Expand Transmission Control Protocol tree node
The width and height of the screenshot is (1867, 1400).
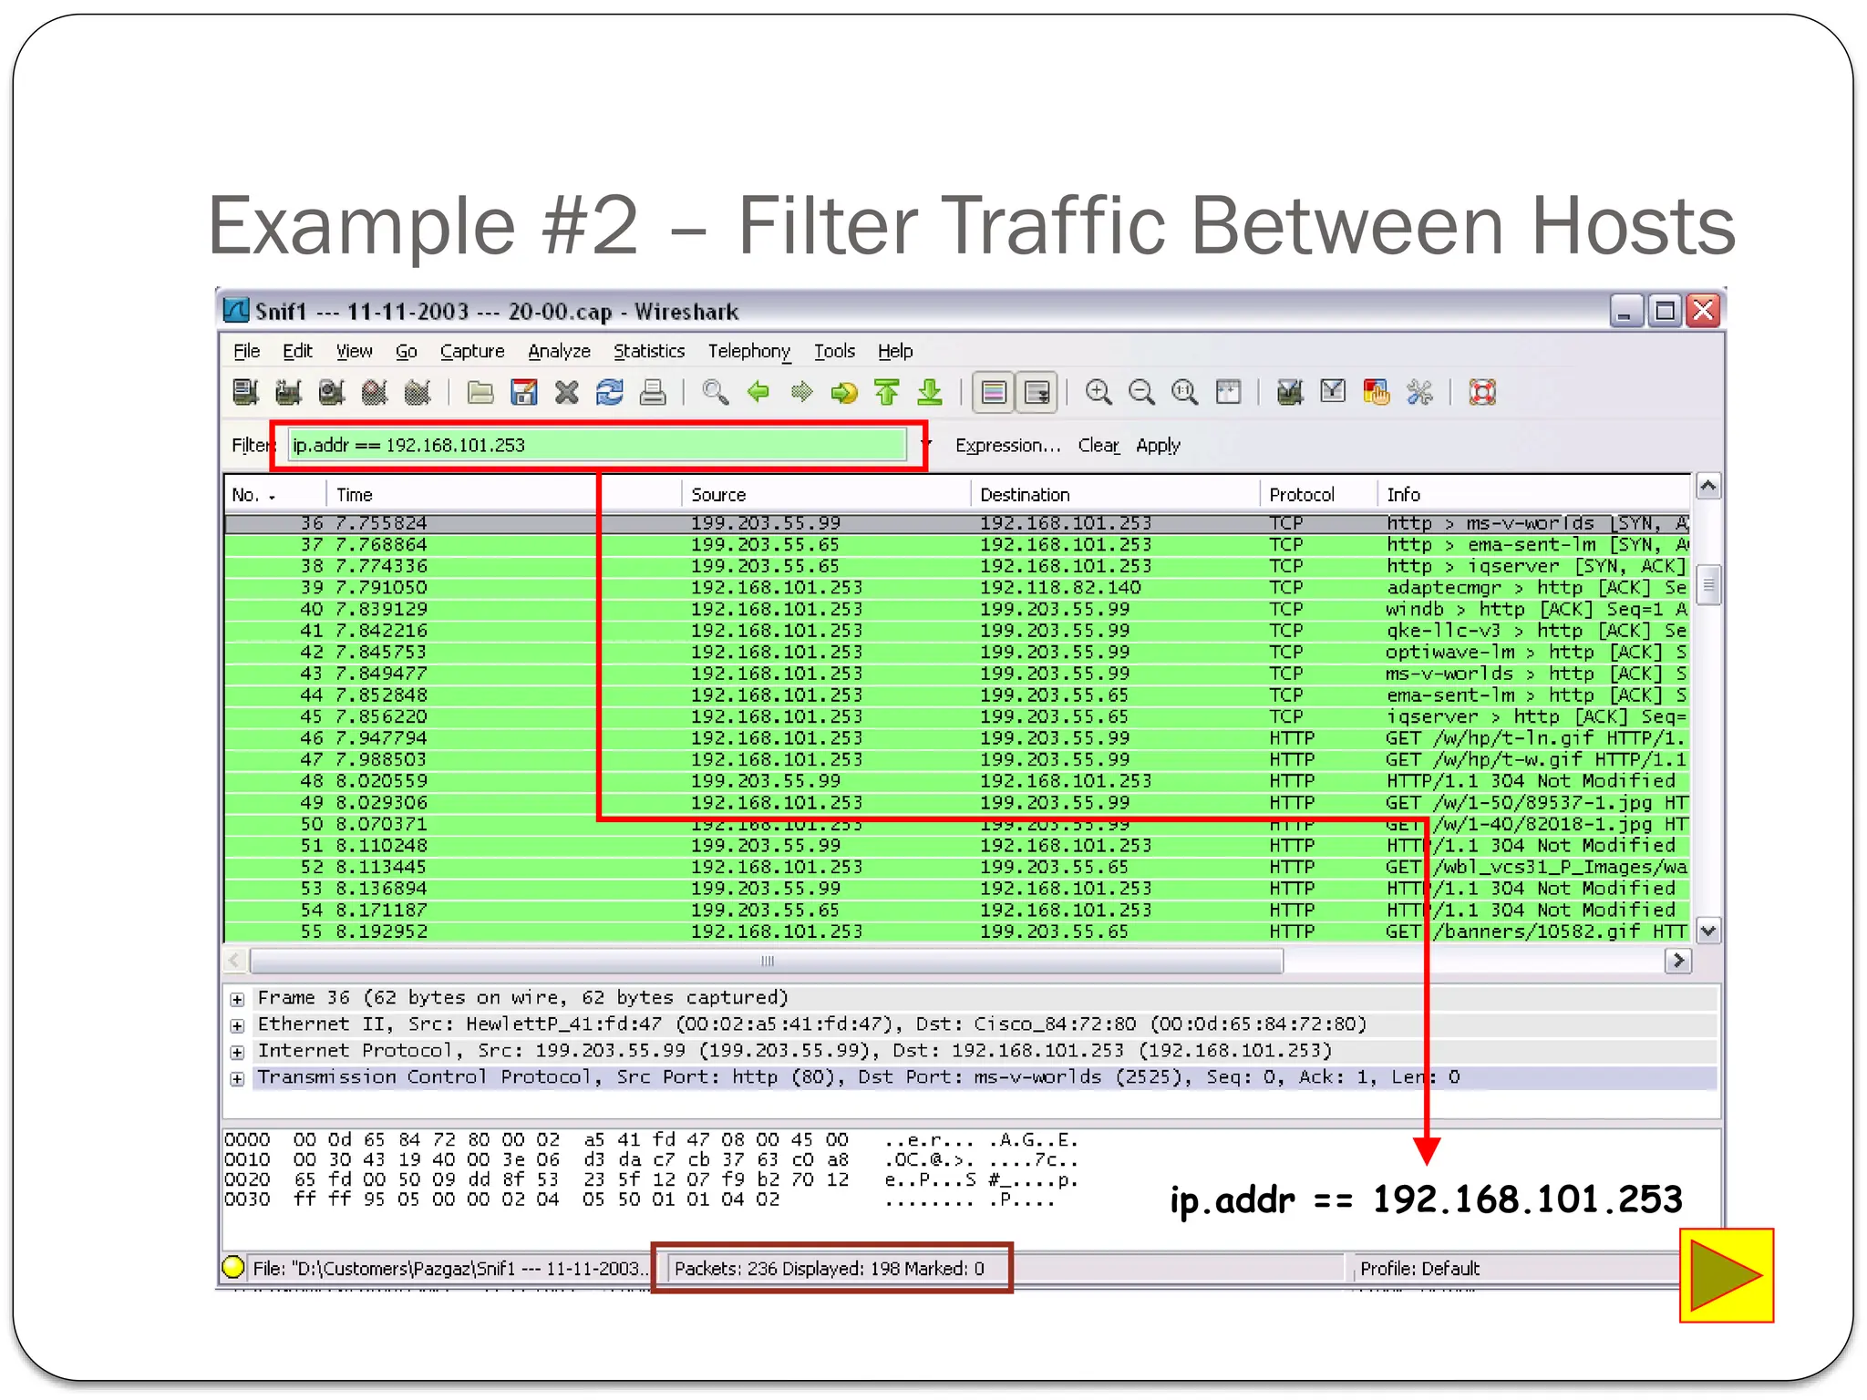(237, 1078)
